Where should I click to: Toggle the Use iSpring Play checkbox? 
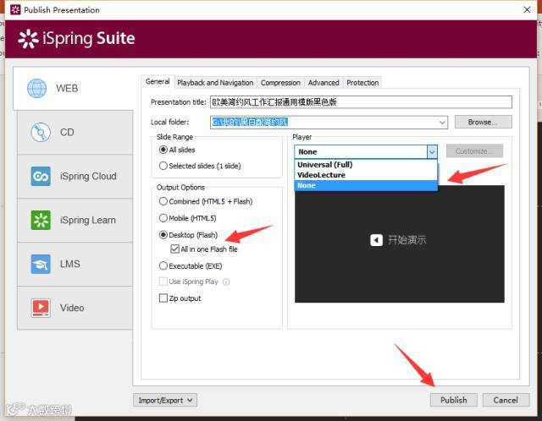pyautogui.click(x=163, y=282)
